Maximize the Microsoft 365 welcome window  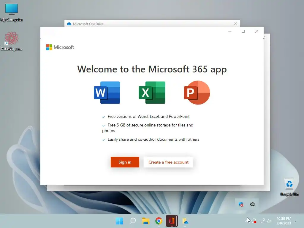click(243, 31)
